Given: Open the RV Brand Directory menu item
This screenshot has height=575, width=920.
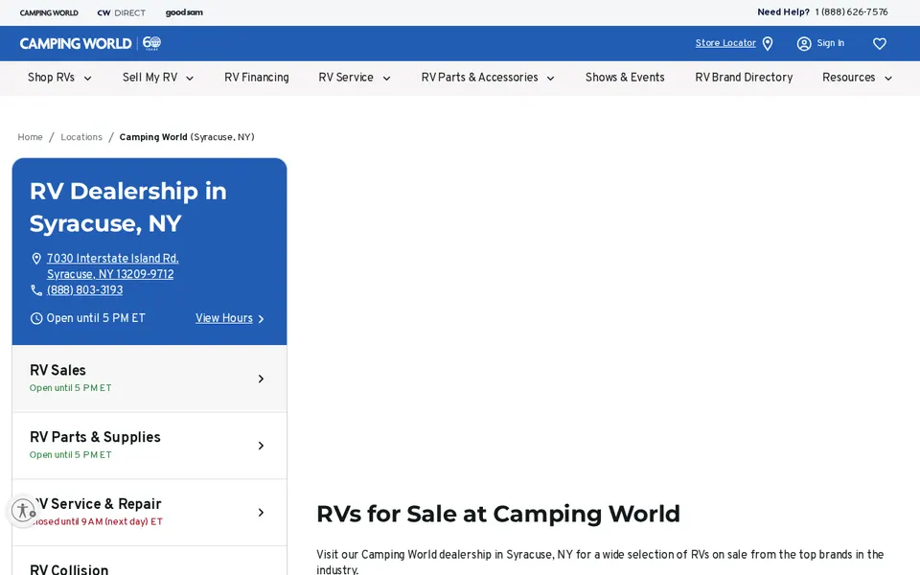Looking at the screenshot, I should click(744, 78).
